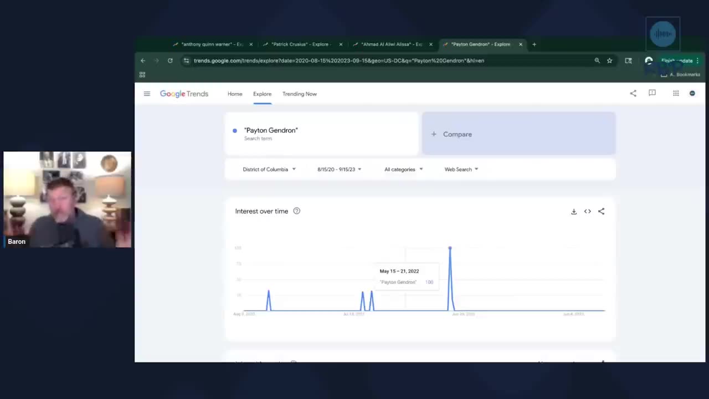
Task: Close the "Payton Gendron" tab
Action: [x=521, y=44]
